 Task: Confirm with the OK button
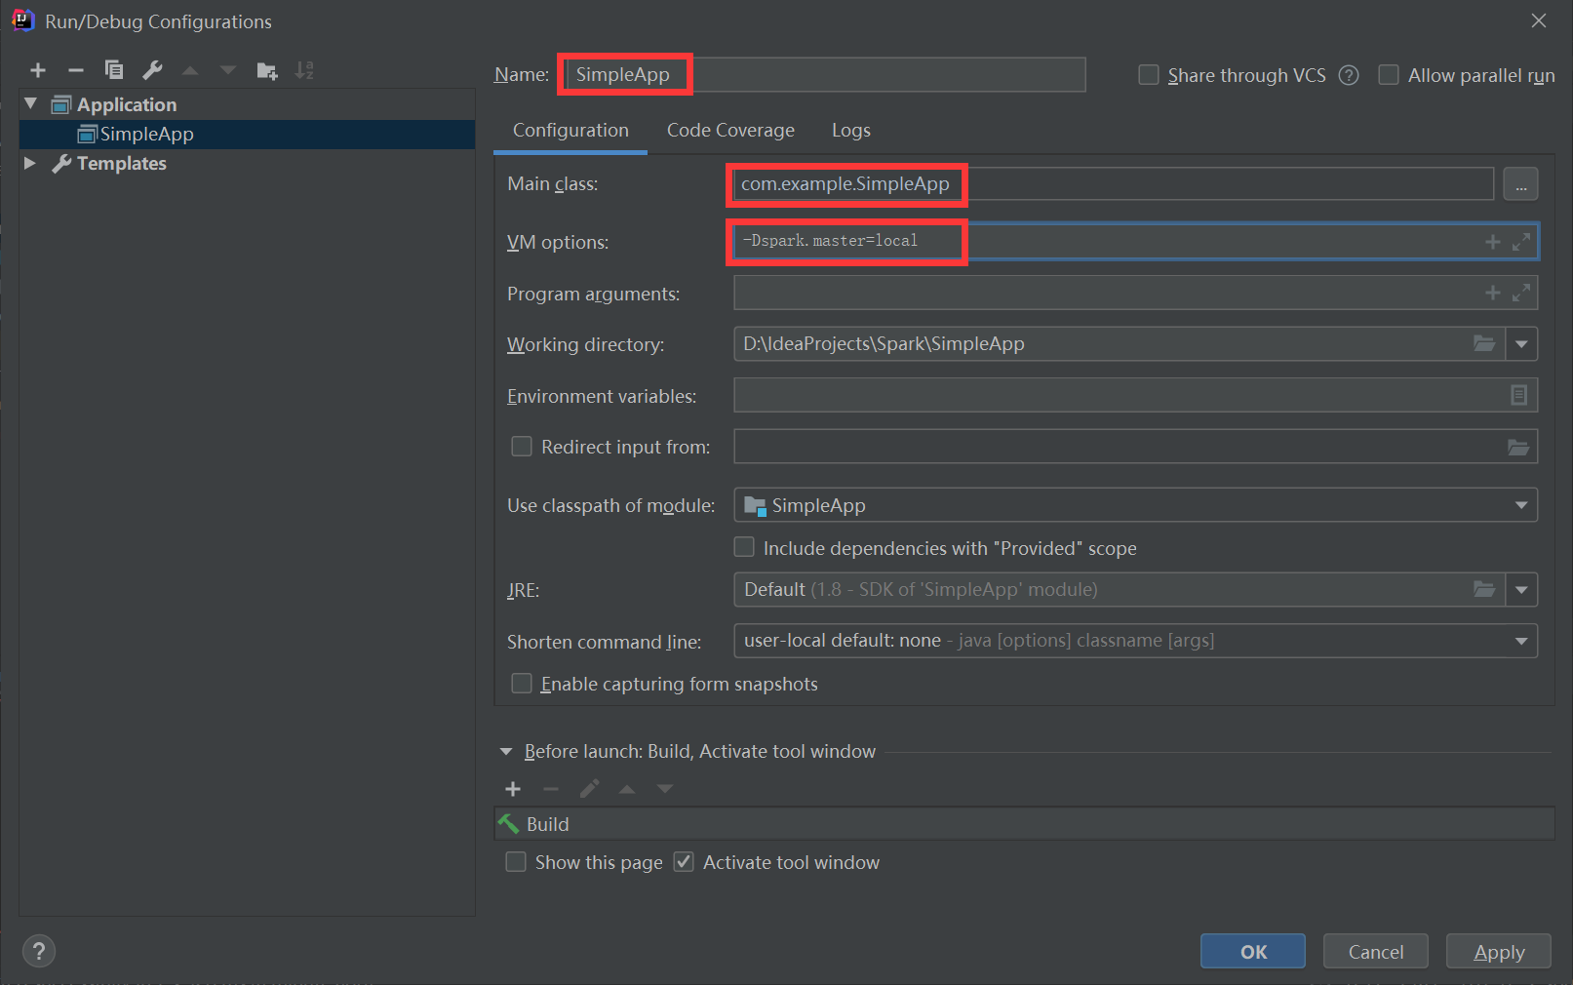(x=1252, y=951)
